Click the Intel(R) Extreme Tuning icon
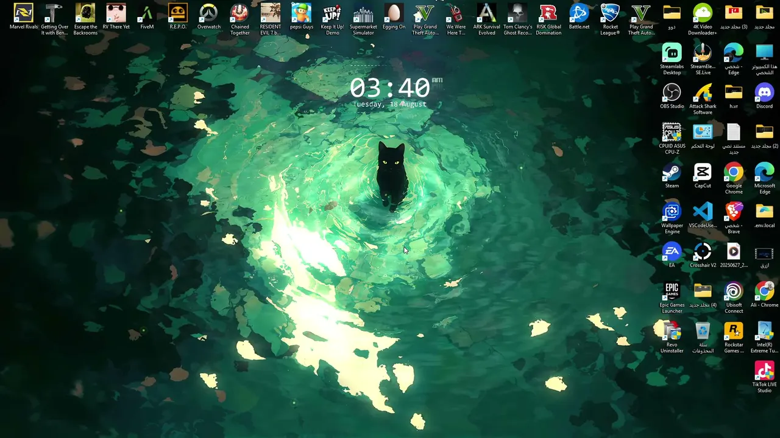The height and width of the screenshot is (438, 780). tap(764, 337)
